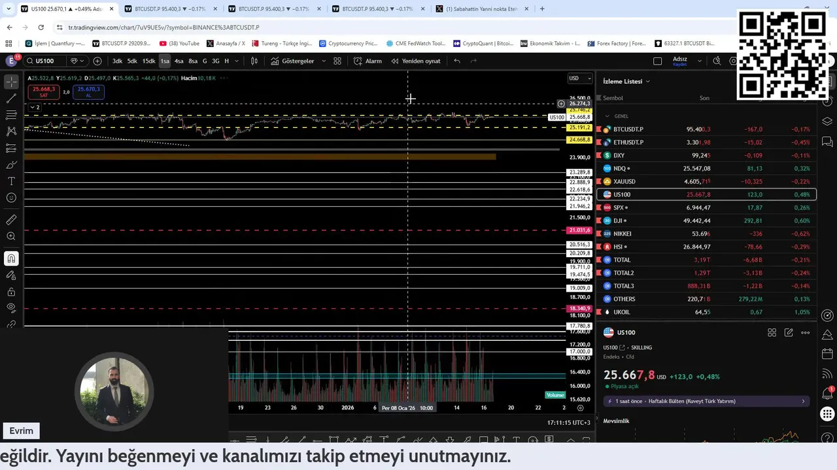Select the text annotation tool
837x470 pixels.
coord(11,181)
